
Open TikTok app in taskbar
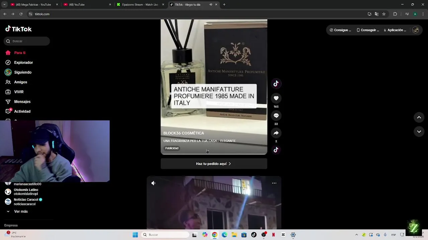[x=254, y=235]
